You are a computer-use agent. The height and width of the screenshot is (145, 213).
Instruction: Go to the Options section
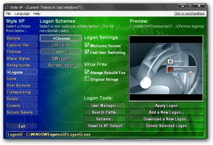(22, 38)
